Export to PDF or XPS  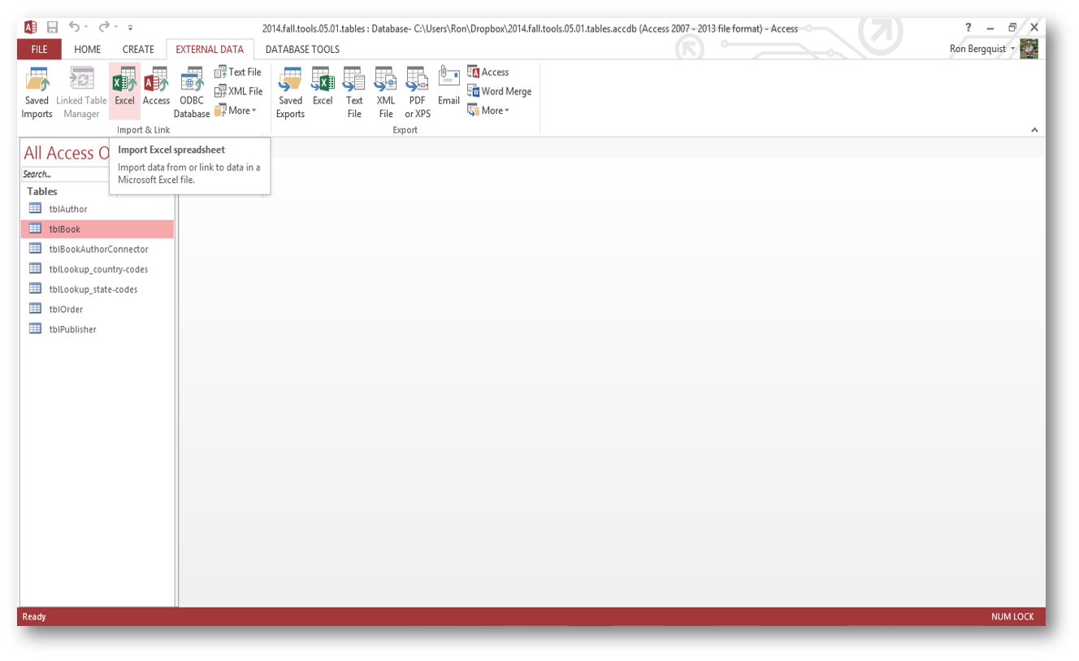pyautogui.click(x=418, y=91)
